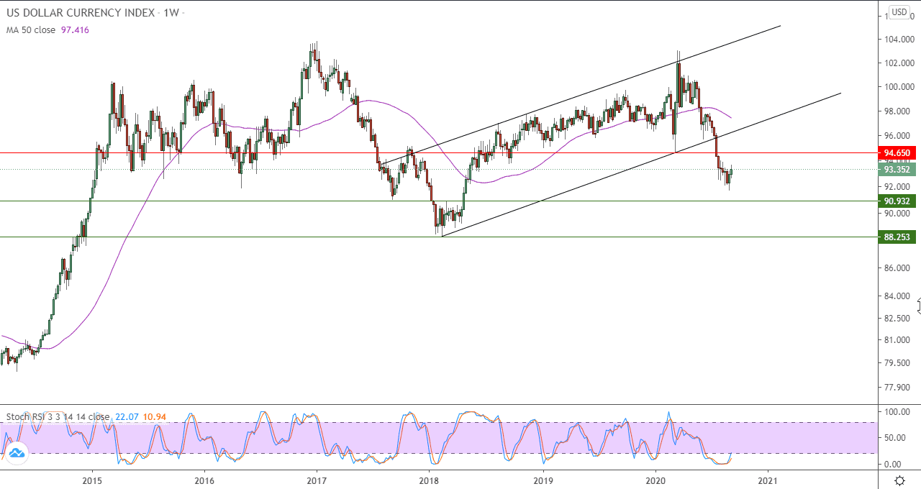Click the Stoch RSI blue value 22.07
This screenshot has height=489, width=921.
pyautogui.click(x=126, y=417)
